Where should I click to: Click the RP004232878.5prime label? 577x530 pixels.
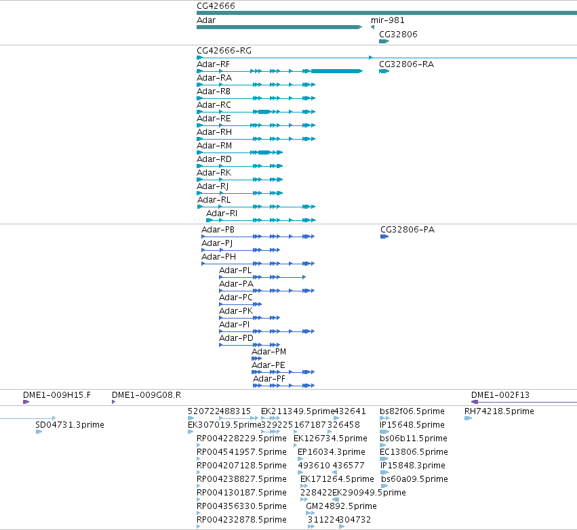(x=241, y=520)
